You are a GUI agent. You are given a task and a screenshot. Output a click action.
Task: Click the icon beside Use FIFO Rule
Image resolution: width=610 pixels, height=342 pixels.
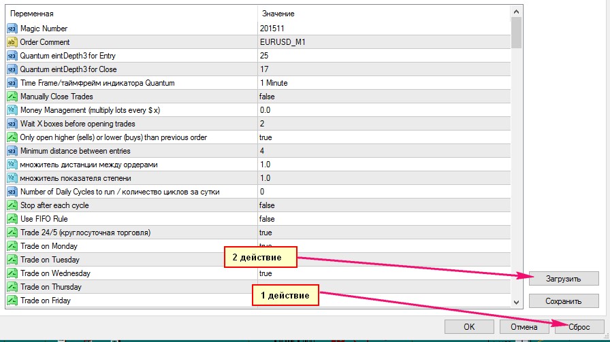(12, 219)
